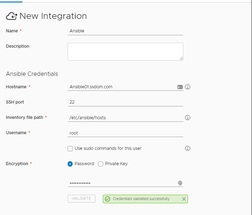Click the SSH port field
This screenshot has height=215, width=252.
point(125,102)
